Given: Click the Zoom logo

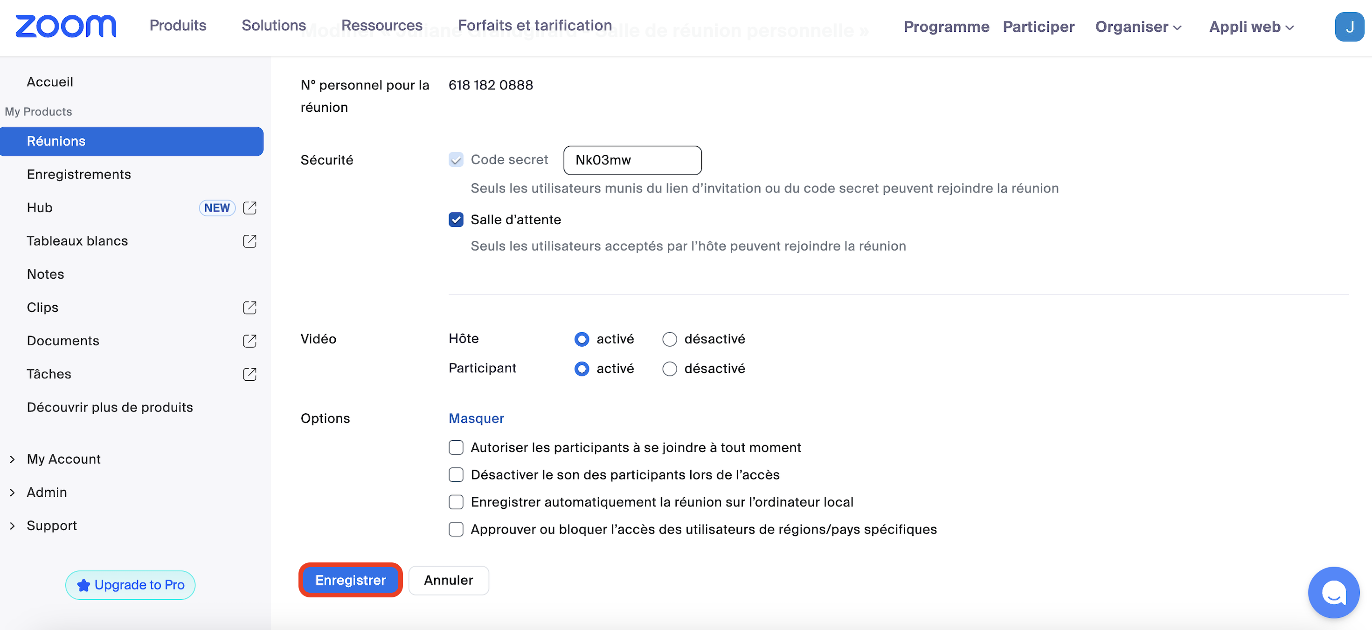Looking at the screenshot, I should pos(65,26).
